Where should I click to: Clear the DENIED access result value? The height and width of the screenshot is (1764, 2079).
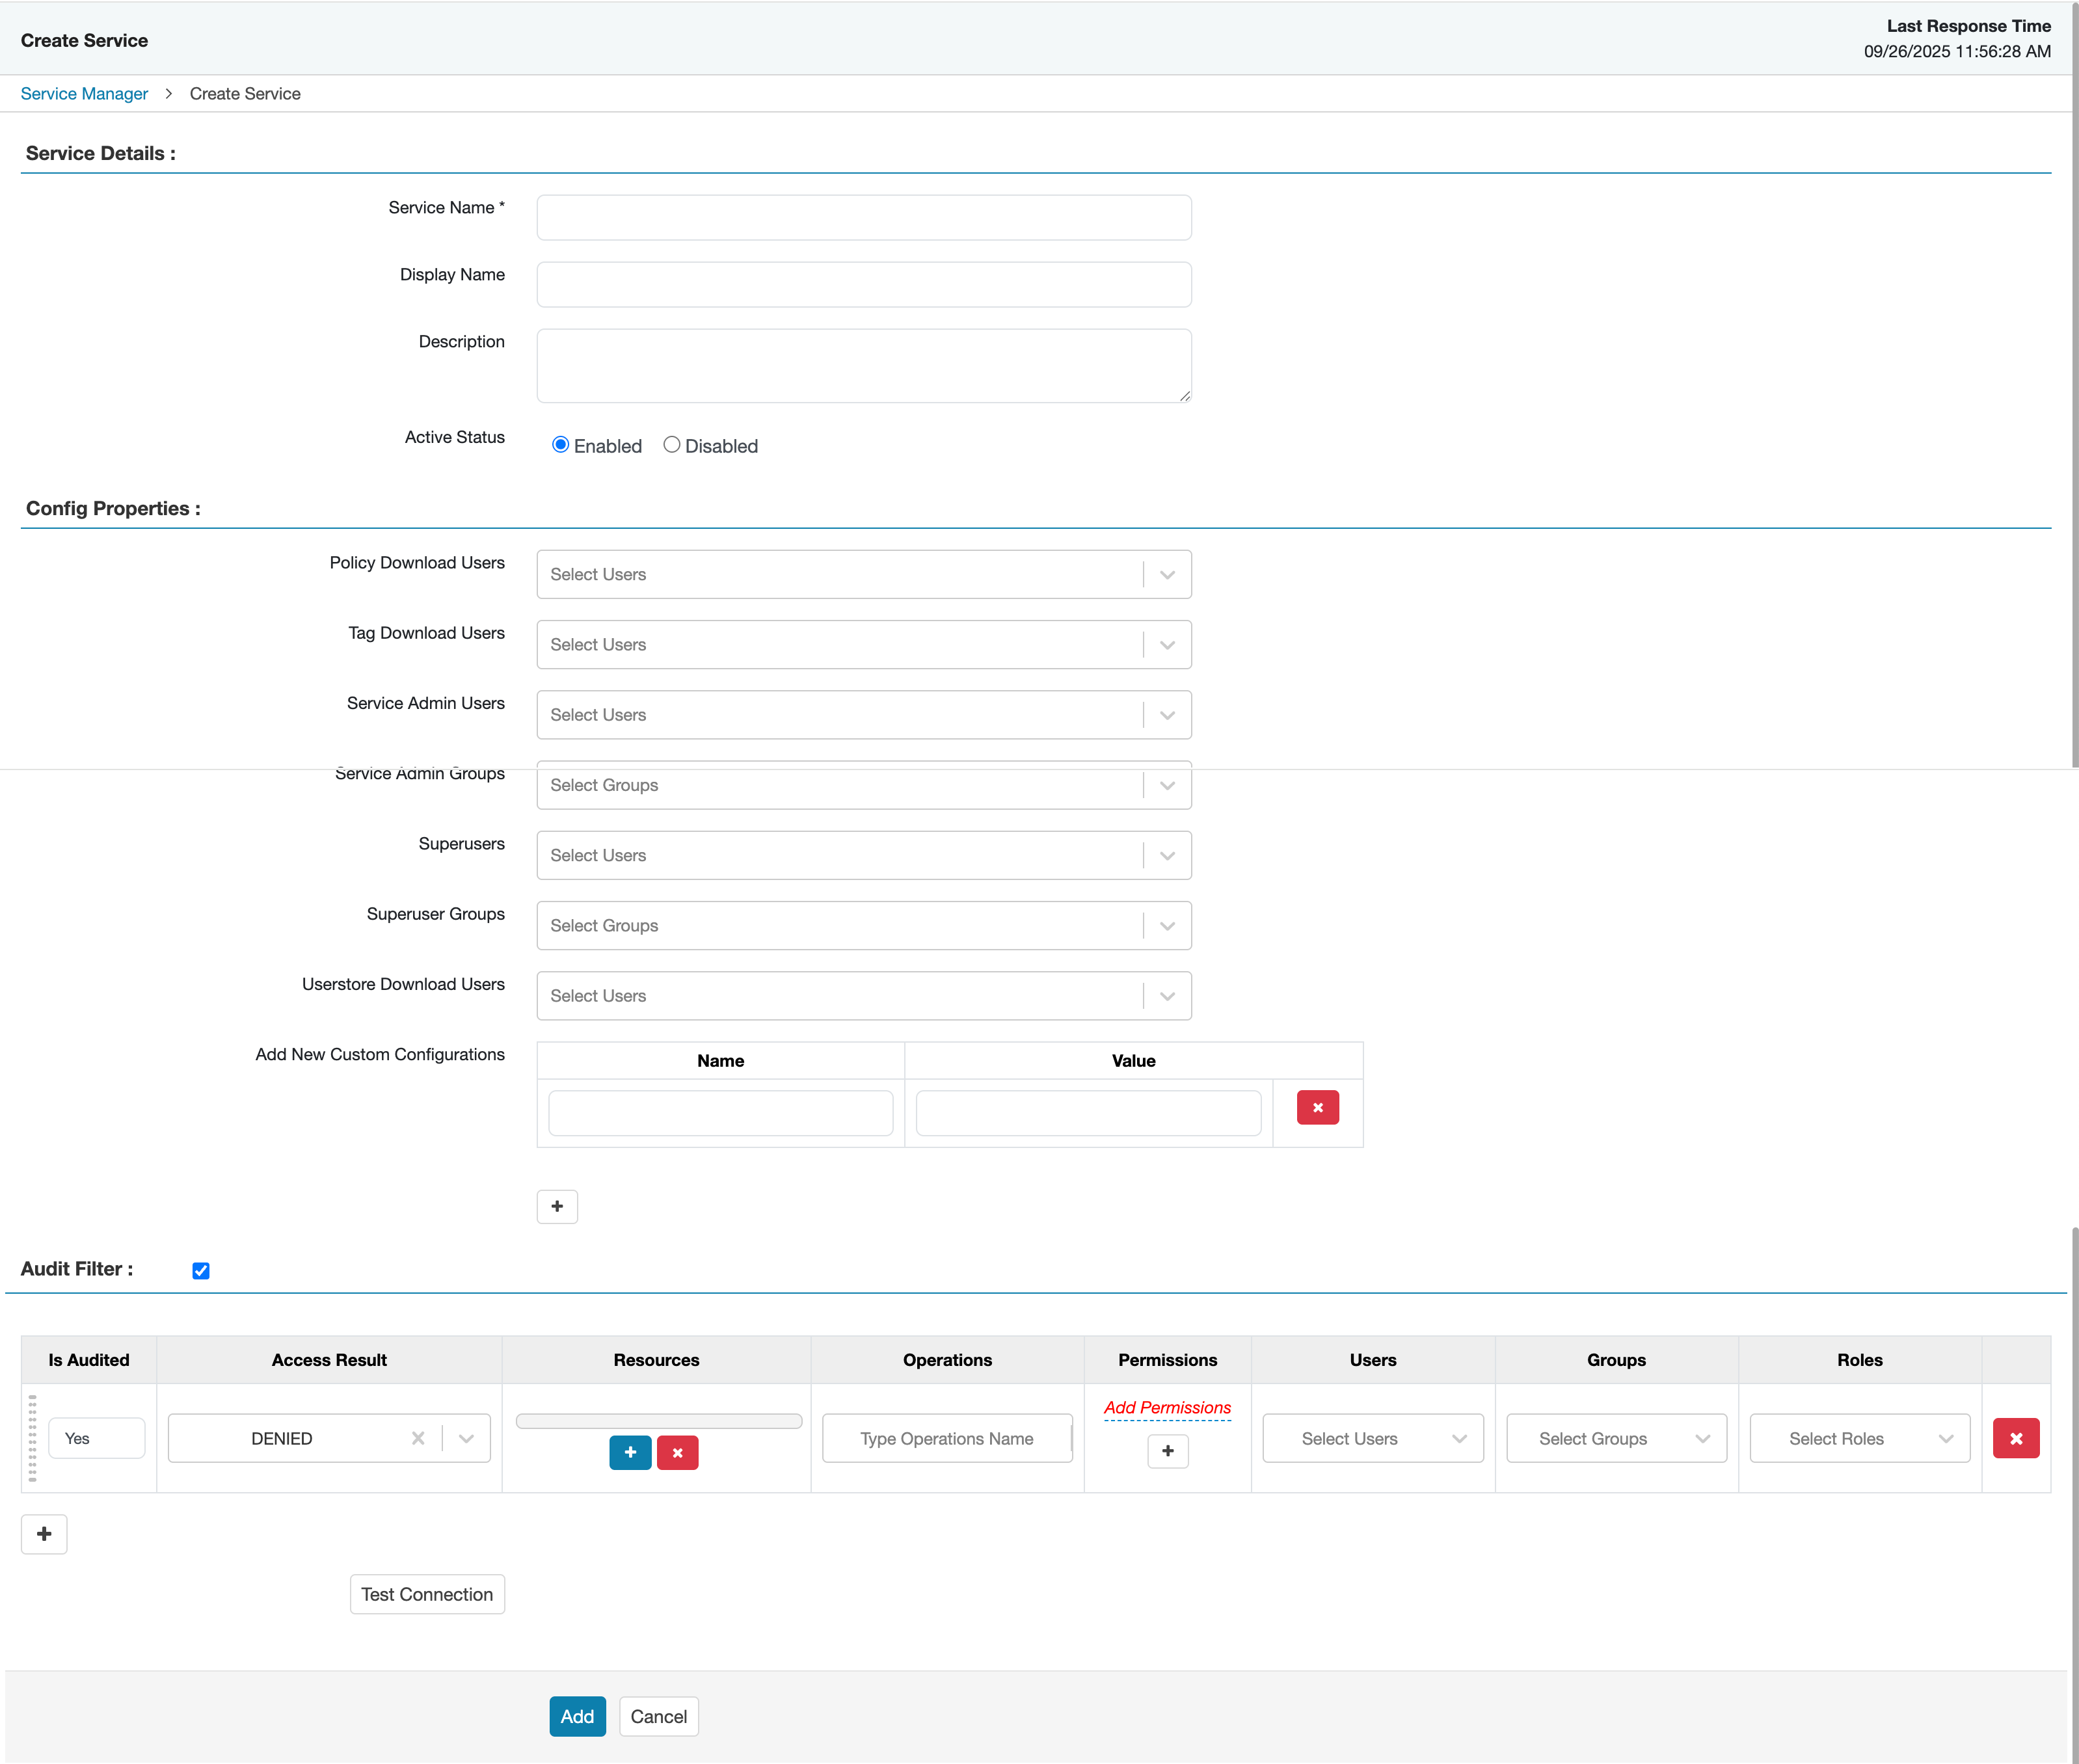click(x=418, y=1438)
